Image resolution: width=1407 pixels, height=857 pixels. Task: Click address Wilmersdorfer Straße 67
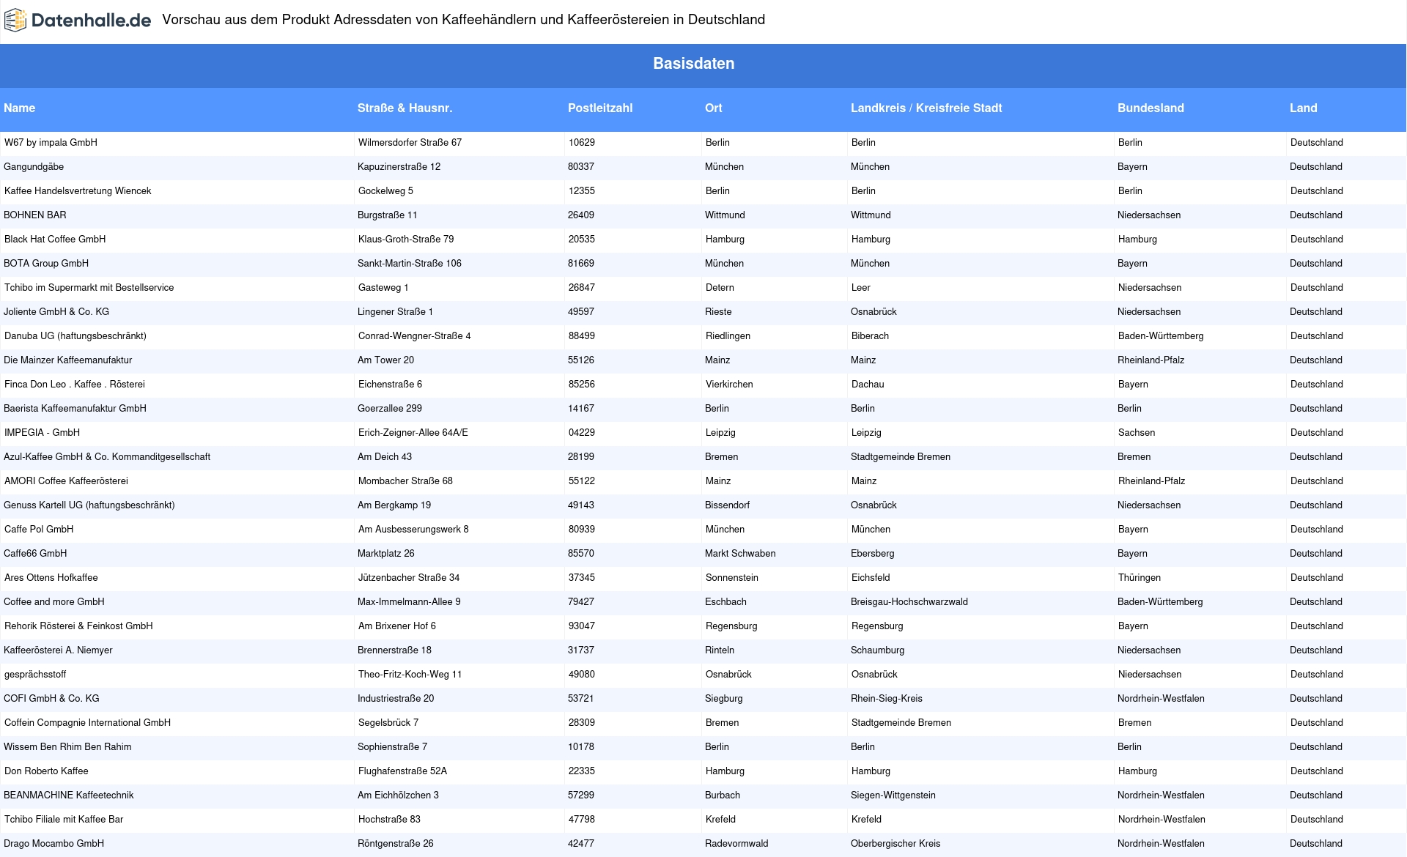tap(410, 143)
